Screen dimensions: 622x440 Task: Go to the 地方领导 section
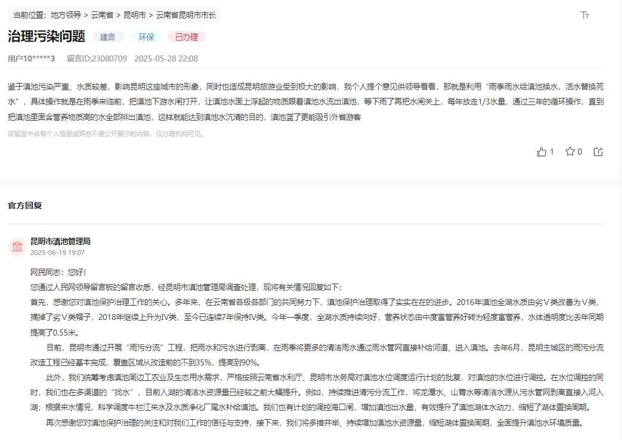pyautogui.click(x=66, y=15)
